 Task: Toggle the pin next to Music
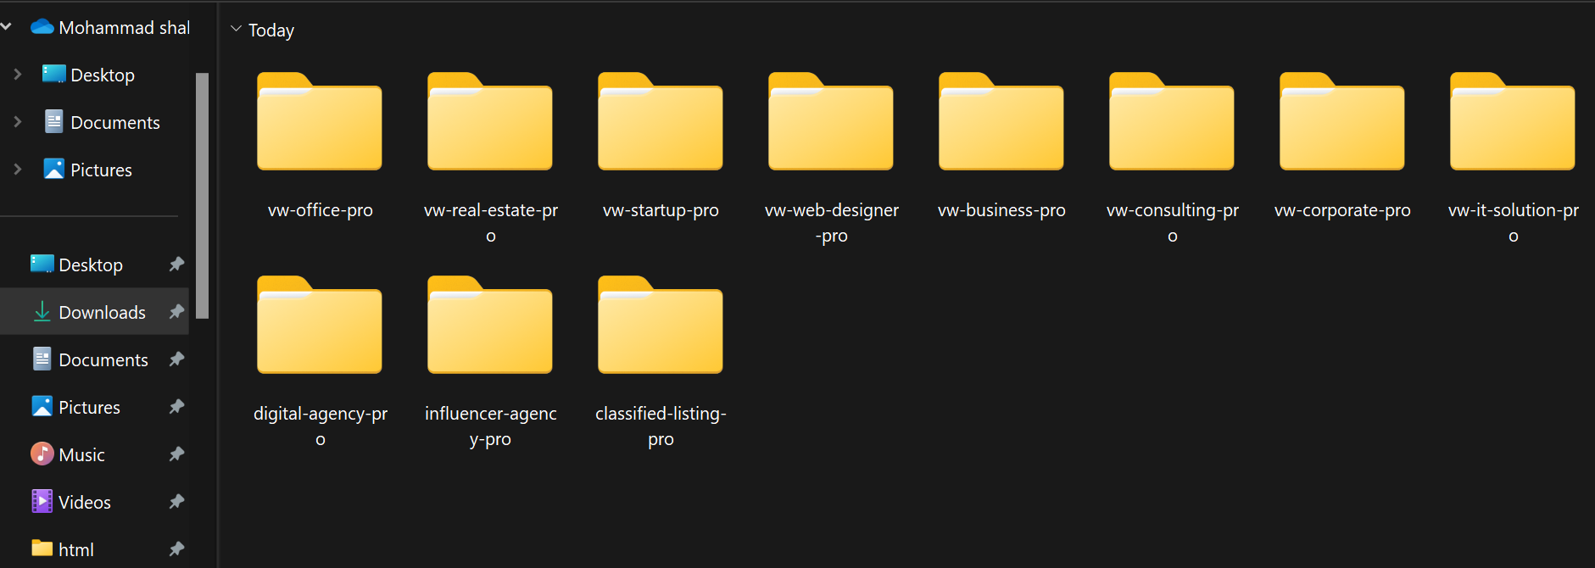point(176,454)
